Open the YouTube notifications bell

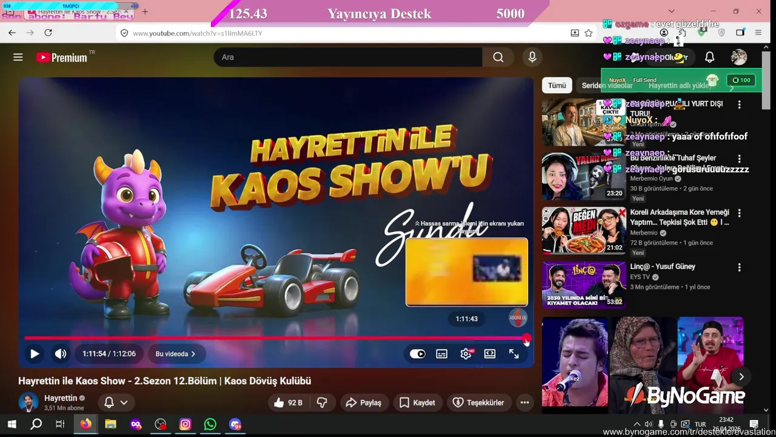point(709,57)
